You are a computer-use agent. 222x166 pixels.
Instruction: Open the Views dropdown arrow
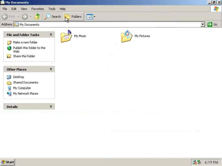(x=94, y=17)
